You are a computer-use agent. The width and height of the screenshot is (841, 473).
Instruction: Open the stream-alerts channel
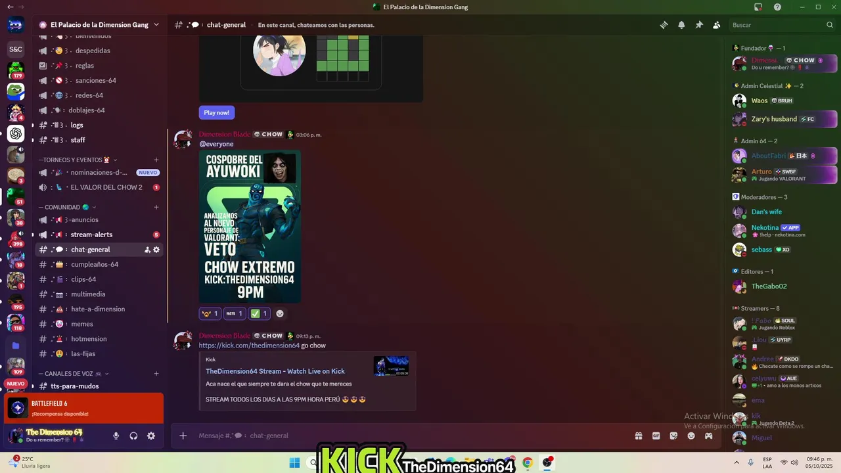[x=99, y=235]
